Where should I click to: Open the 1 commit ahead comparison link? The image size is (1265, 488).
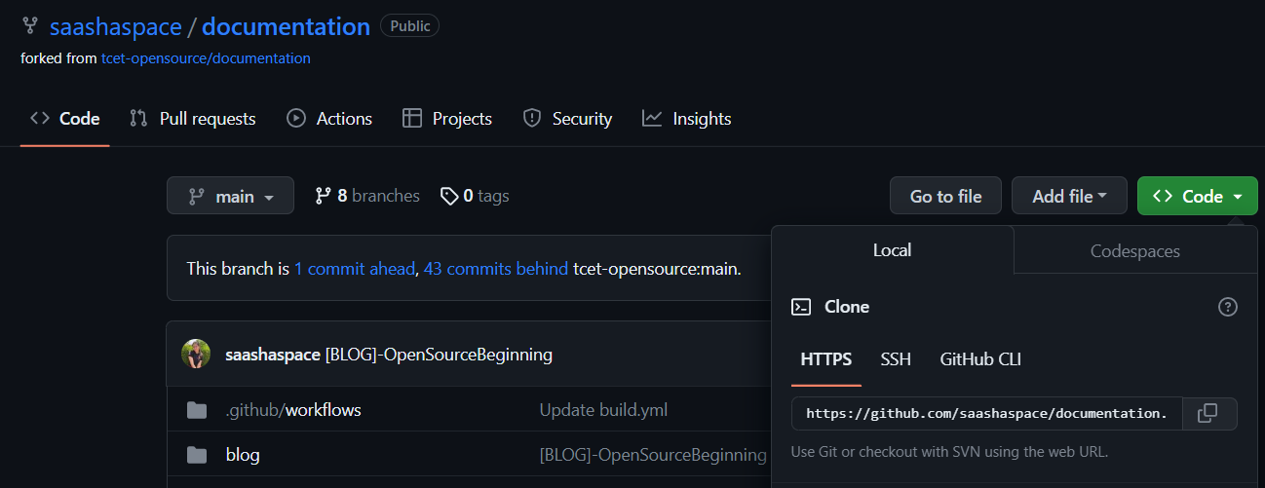tap(355, 268)
